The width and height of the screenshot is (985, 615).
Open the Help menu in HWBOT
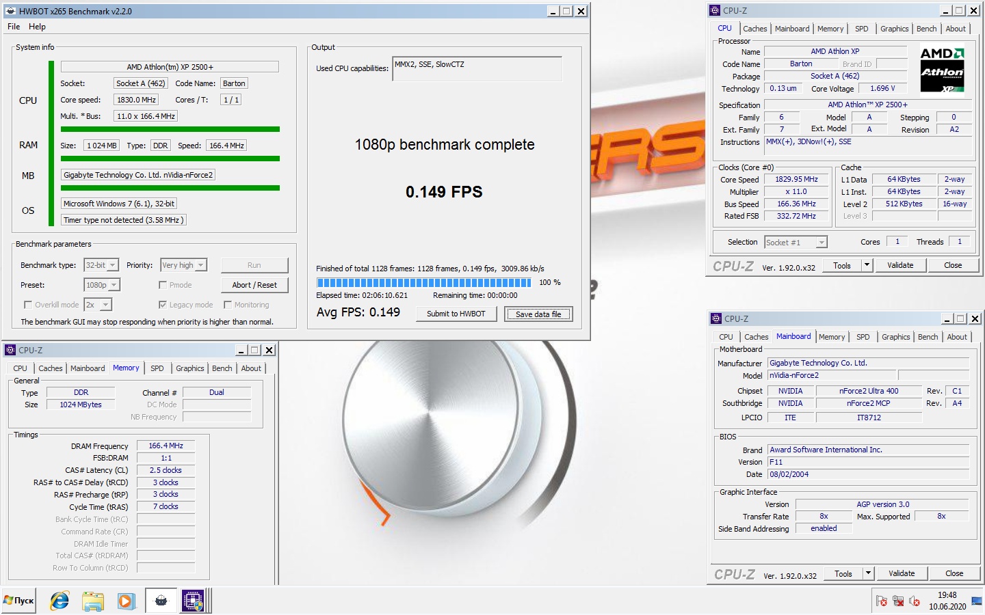(37, 27)
